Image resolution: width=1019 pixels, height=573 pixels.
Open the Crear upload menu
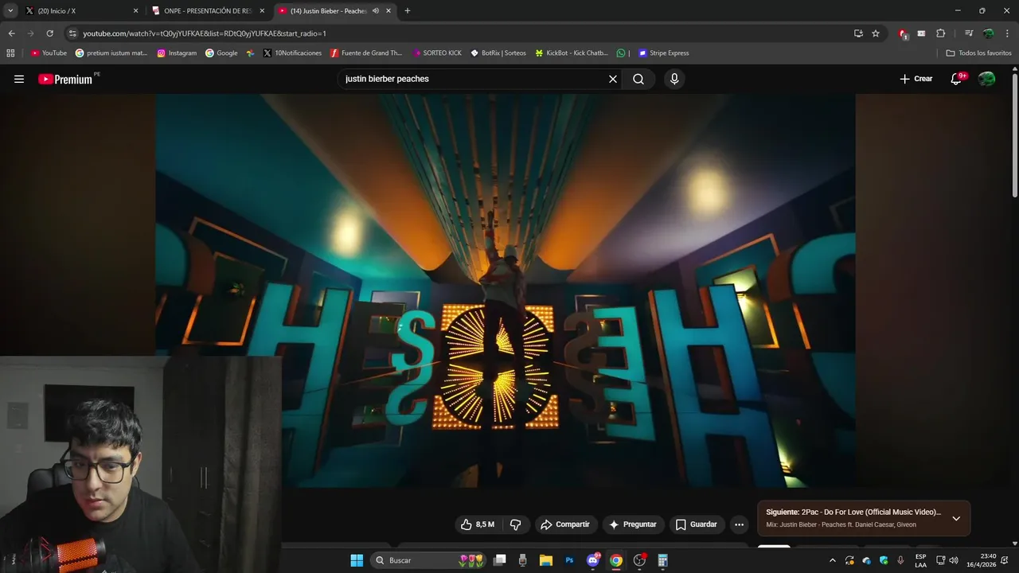click(x=916, y=79)
